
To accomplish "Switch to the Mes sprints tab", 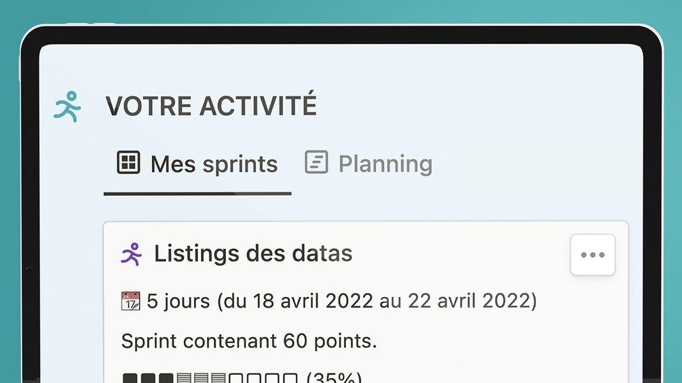I will (197, 164).
